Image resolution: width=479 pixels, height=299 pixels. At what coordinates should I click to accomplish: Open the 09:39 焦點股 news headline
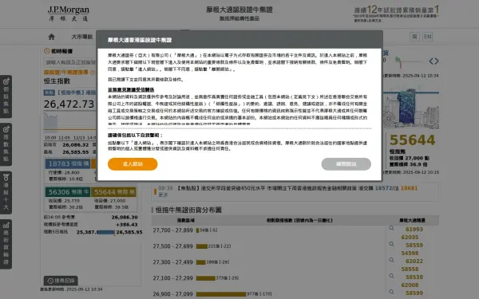[266, 188]
